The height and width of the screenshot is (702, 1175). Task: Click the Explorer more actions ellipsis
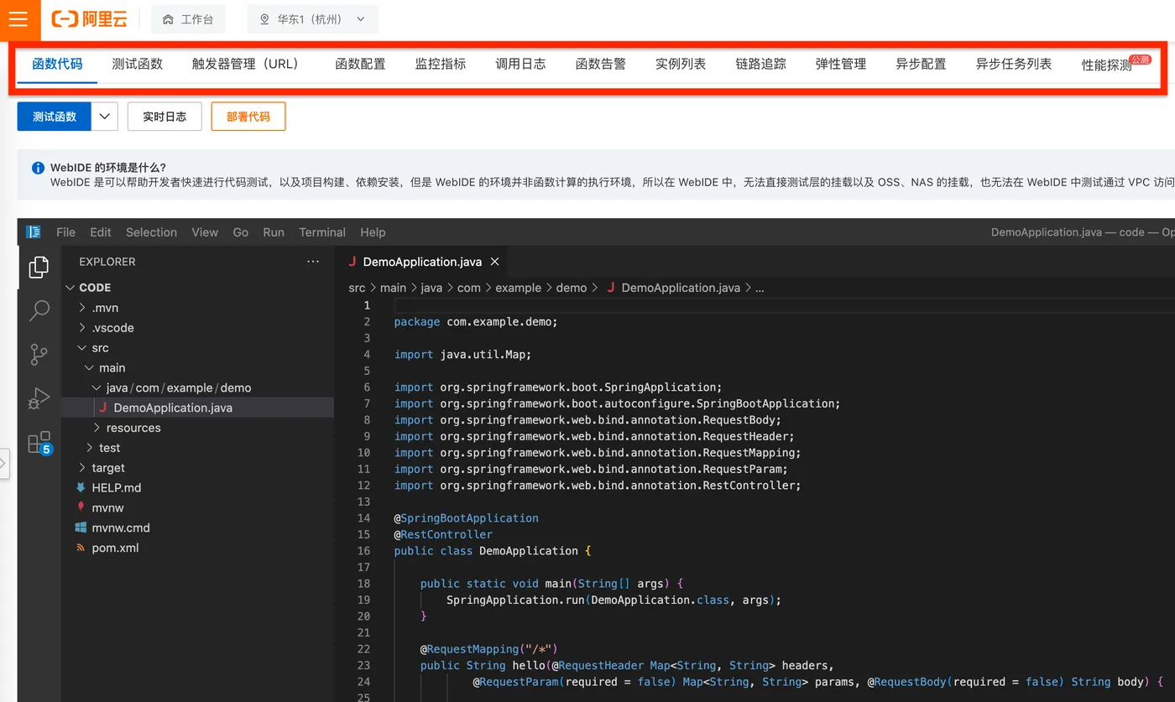(313, 262)
